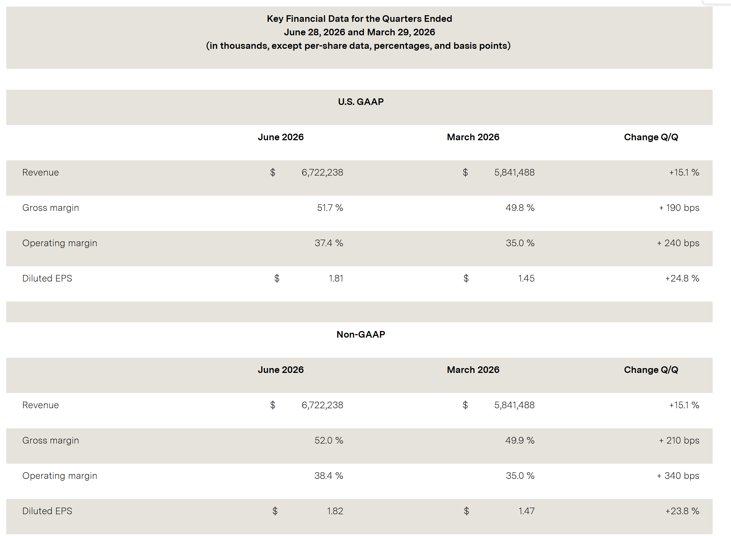Select the + 340 bps change value

pos(678,476)
